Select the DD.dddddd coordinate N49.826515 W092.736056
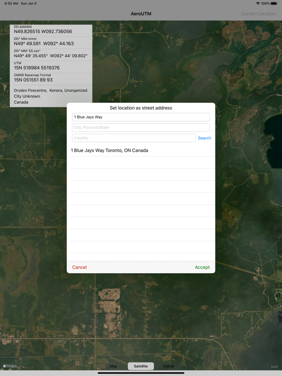This screenshot has width=282, height=376. pyautogui.click(x=43, y=31)
